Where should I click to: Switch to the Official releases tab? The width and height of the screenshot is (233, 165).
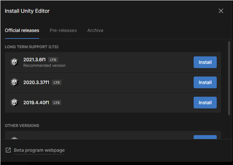(22, 31)
